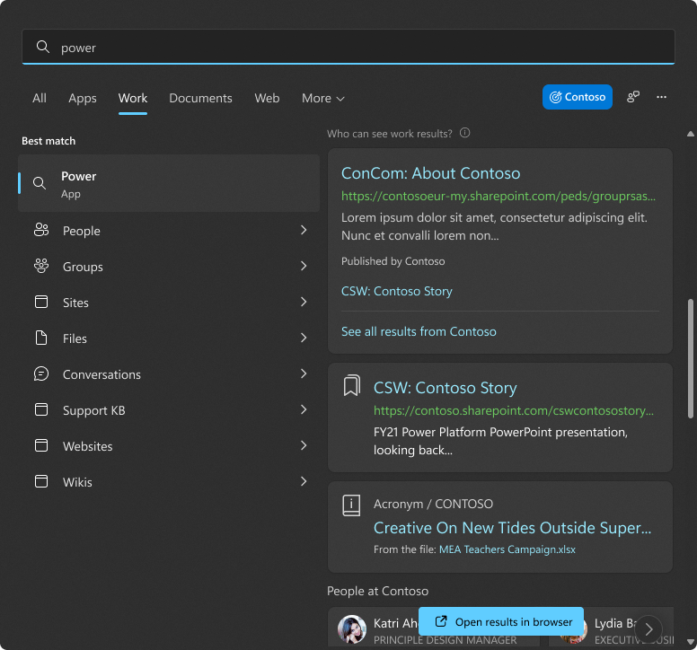Viewport: 697px width, 650px height.
Task: Click Who can see work results text
Action: (390, 134)
